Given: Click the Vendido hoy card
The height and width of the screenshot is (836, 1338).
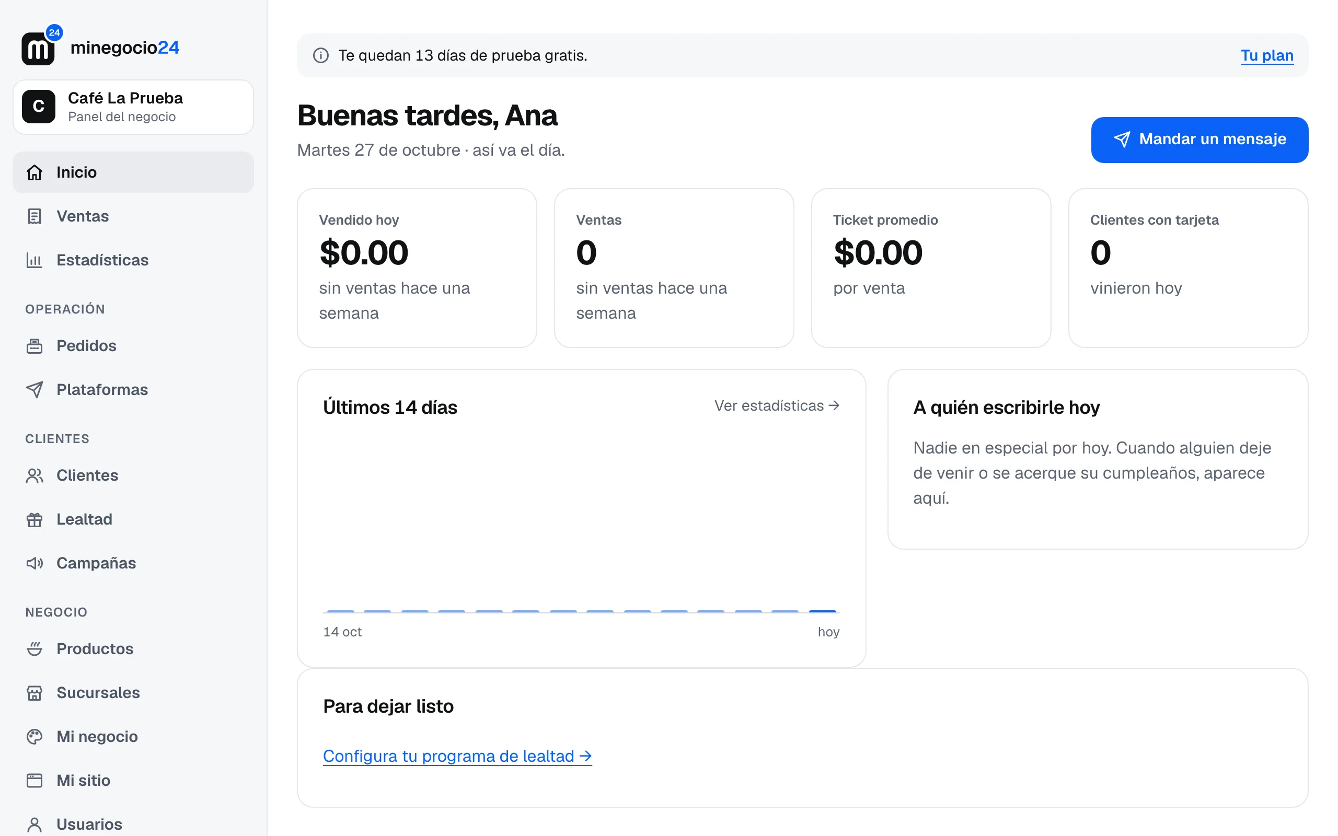Looking at the screenshot, I should pyautogui.click(x=417, y=268).
